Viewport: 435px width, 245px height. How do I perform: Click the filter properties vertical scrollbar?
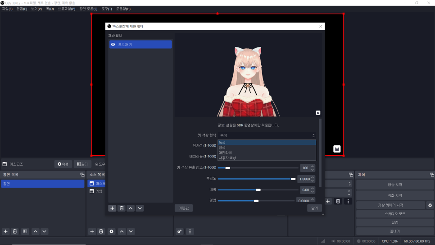(x=320, y=153)
